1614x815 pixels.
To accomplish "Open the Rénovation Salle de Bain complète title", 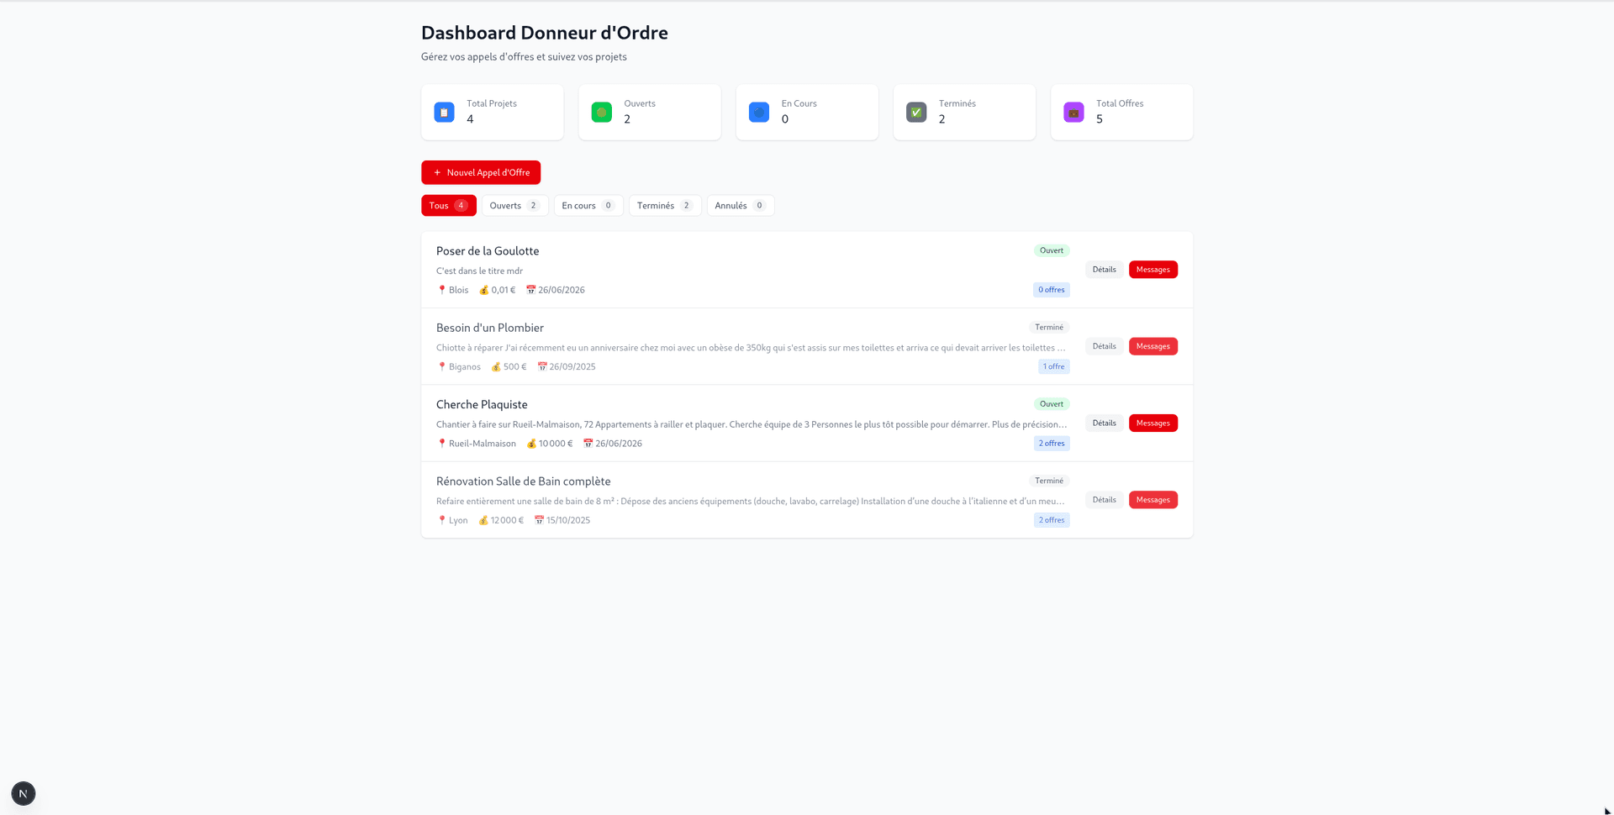I will (x=523, y=481).
